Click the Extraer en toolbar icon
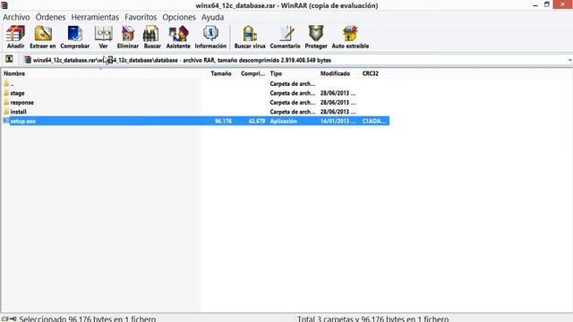573x322 pixels. [43, 33]
